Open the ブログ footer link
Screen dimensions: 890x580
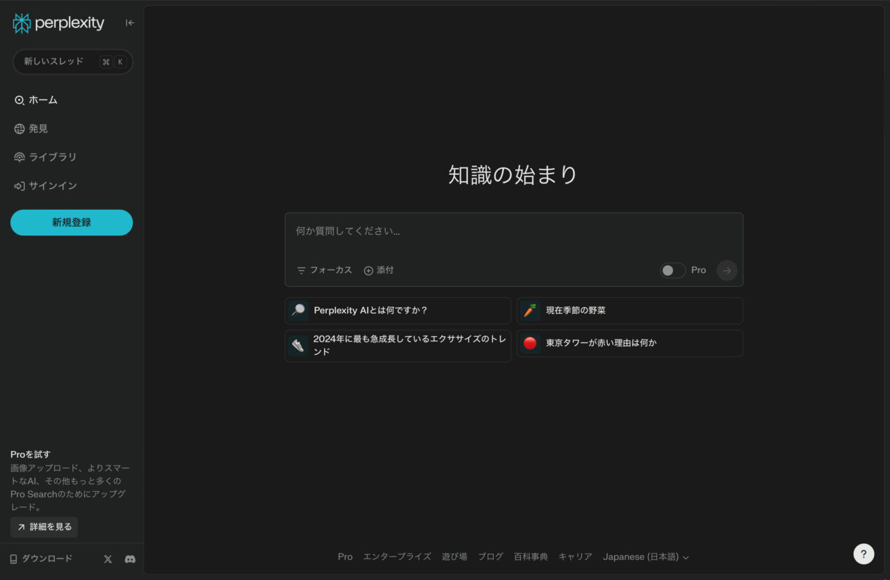click(490, 557)
